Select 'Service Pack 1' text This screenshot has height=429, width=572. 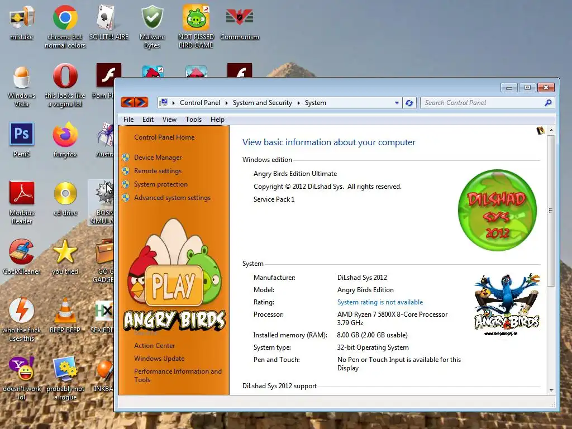[274, 199]
